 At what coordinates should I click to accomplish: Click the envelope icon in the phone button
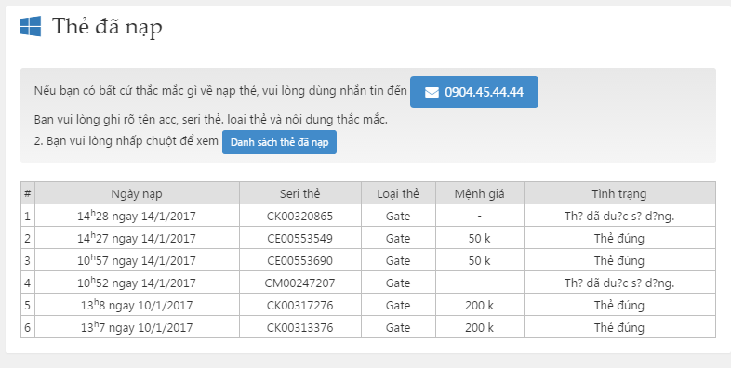(432, 92)
